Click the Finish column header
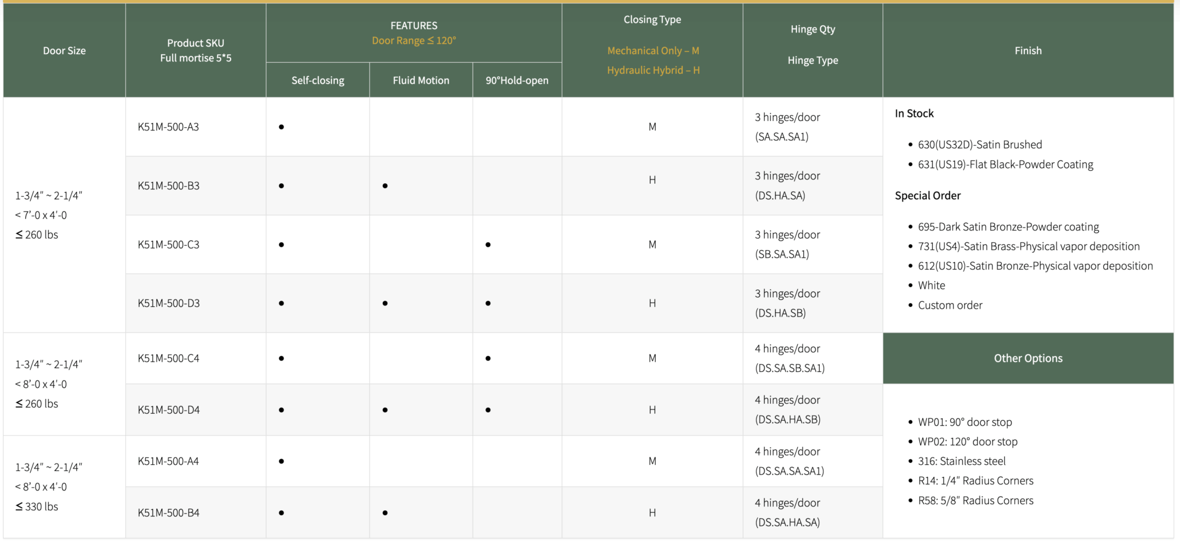 [1028, 50]
